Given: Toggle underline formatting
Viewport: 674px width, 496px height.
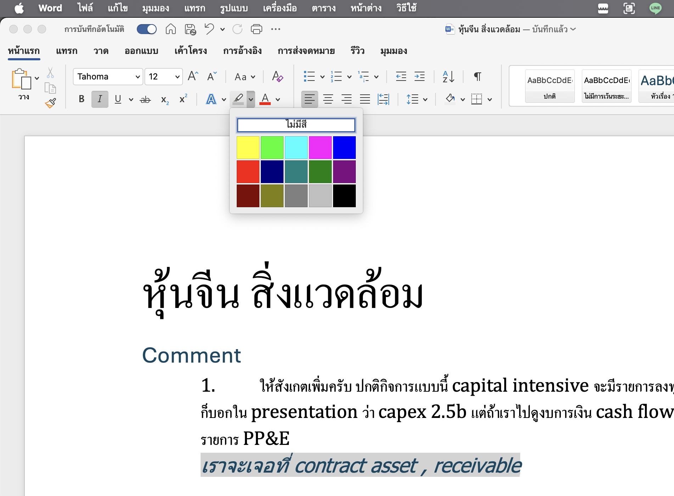Looking at the screenshot, I should [x=118, y=99].
